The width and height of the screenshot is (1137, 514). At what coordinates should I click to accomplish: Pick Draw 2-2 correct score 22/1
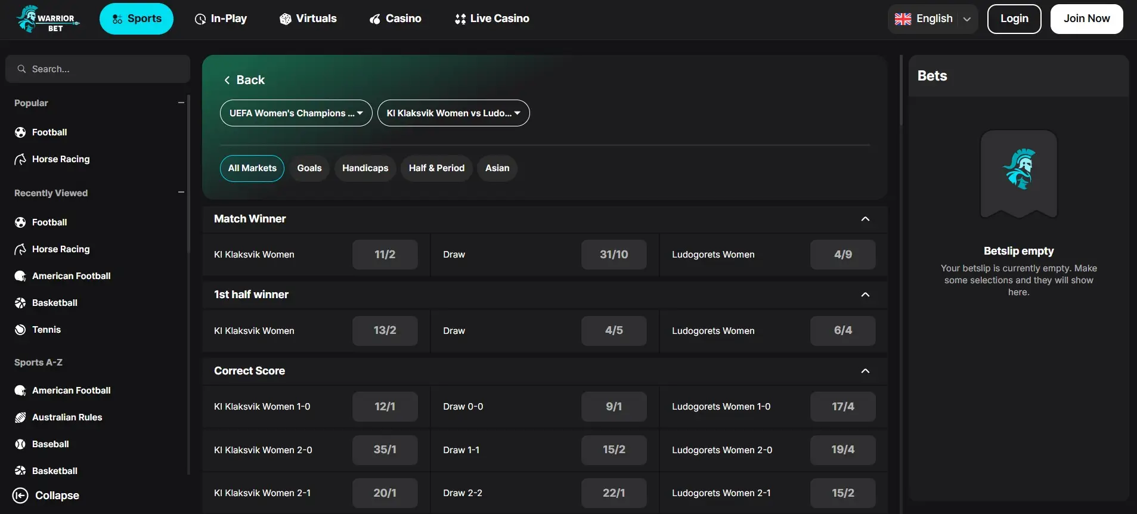coord(614,493)
